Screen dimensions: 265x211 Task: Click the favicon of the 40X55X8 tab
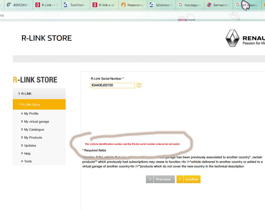9,5
